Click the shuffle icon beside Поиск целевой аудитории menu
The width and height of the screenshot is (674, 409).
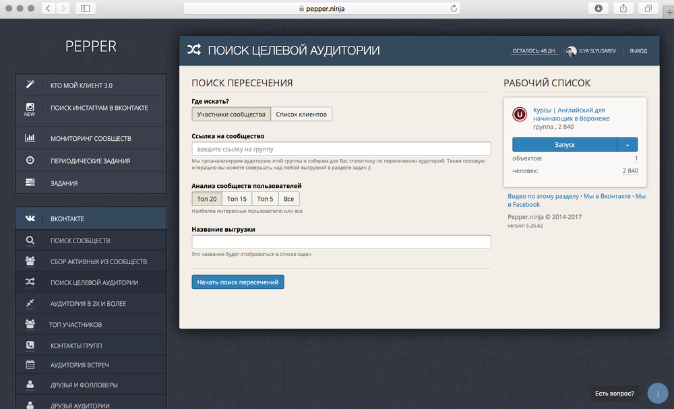30,282
